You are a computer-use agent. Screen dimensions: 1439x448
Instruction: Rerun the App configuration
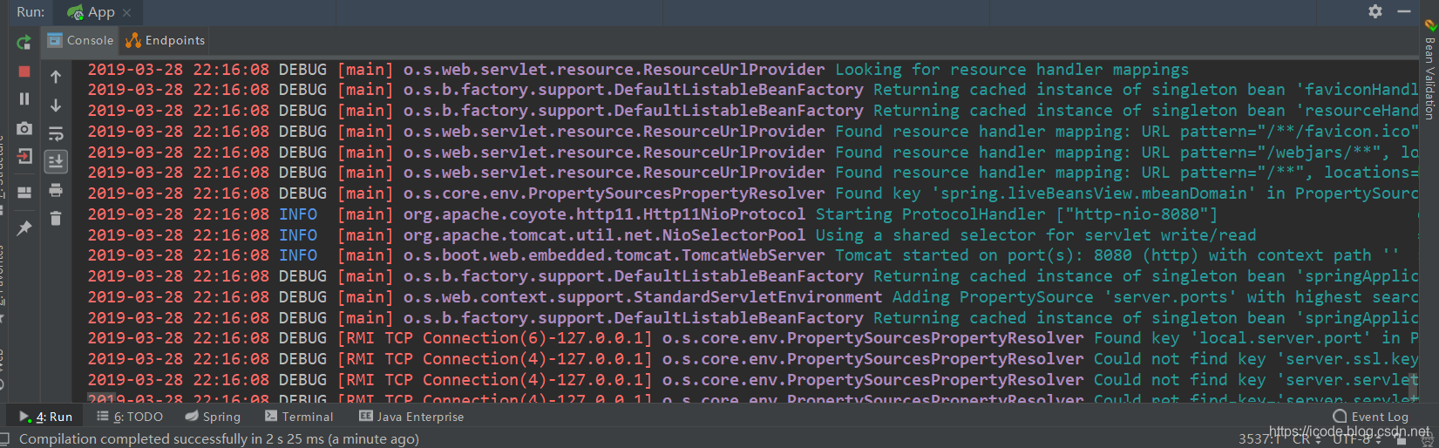click(x=24, y=42)
